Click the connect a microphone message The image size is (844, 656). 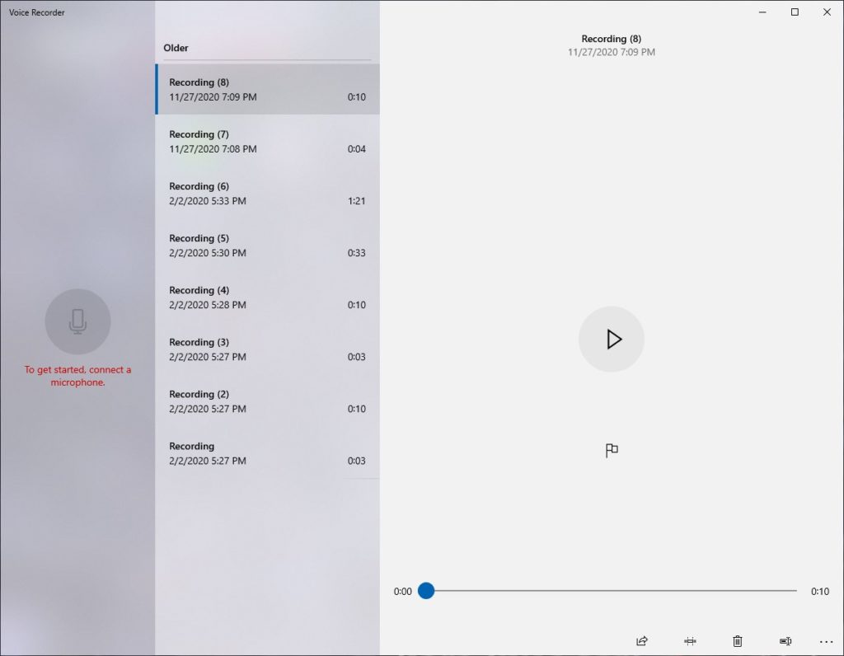pyautogui.click(x=78, y=376)
